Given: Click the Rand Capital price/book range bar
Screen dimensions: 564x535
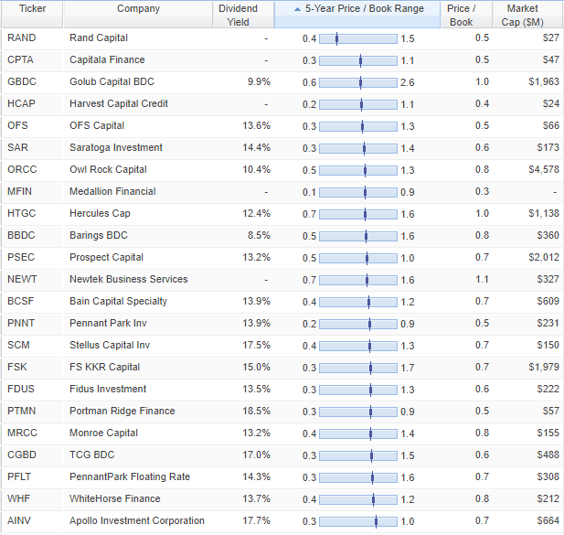Looking at the screenshot, I should [358, 38].
